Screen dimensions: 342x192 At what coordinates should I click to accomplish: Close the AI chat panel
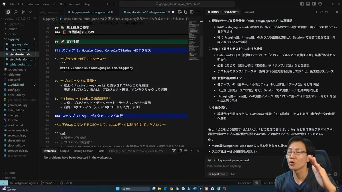click(x=337, y=12)
